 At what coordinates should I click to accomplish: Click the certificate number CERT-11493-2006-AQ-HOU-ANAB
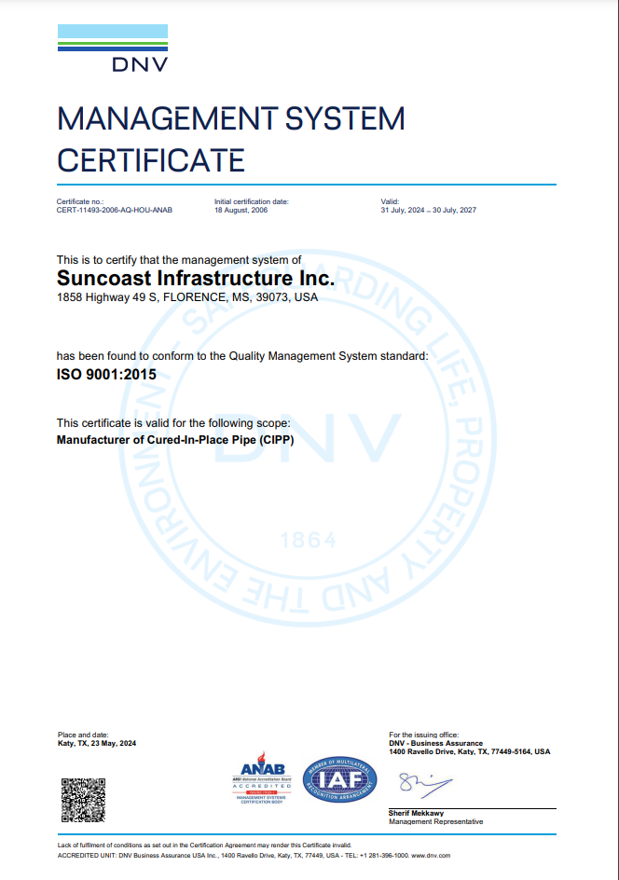tap(115, 210)
